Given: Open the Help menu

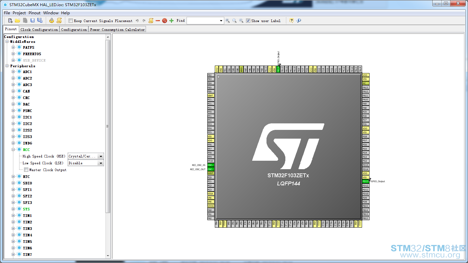Looking at the screenshot, I should click(66, 13).
